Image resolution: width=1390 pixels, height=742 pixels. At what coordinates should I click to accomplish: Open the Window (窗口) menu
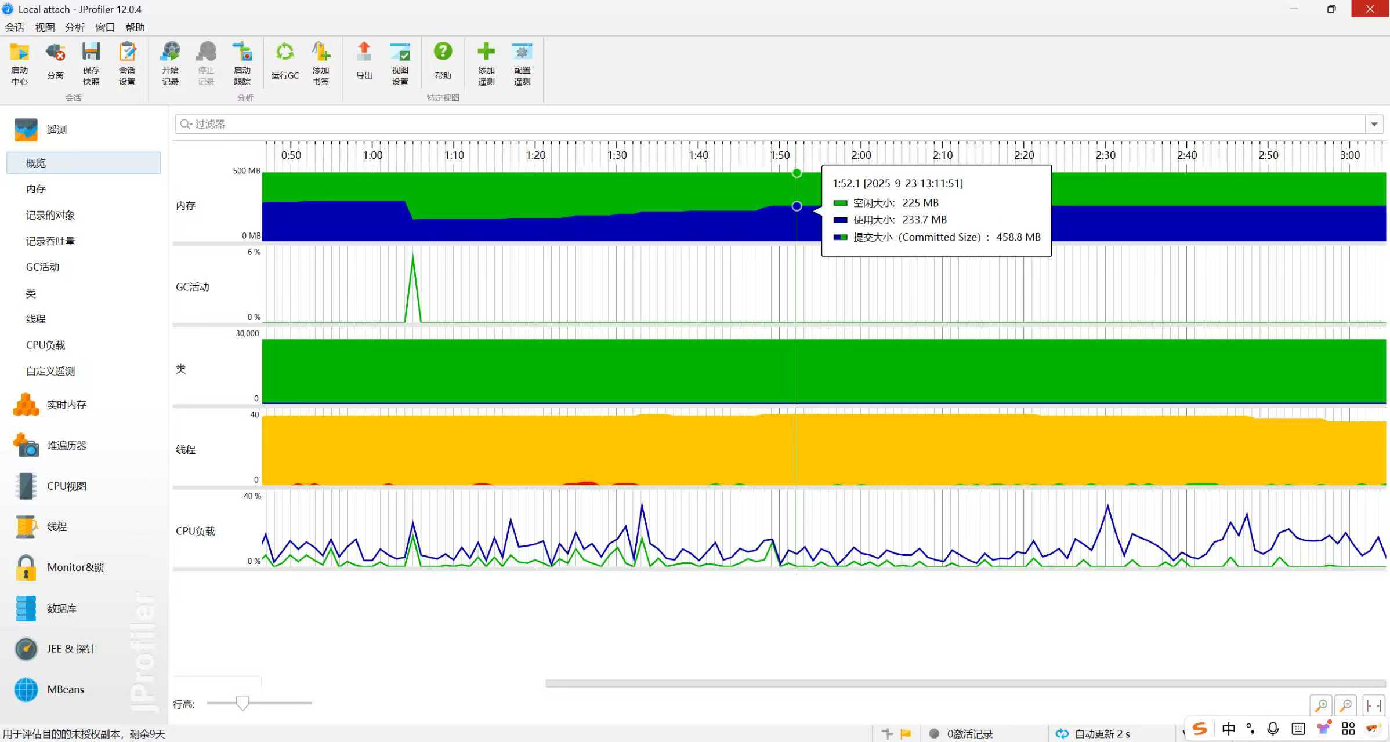pyautogui.click(x=104, y=27)
